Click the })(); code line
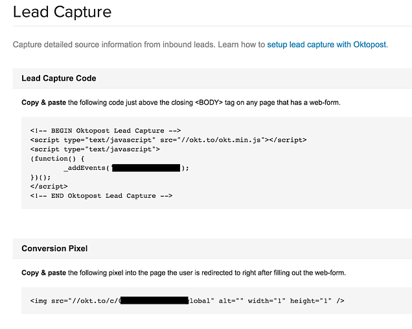Screen dimensions: 412x329 click(40, 177)
